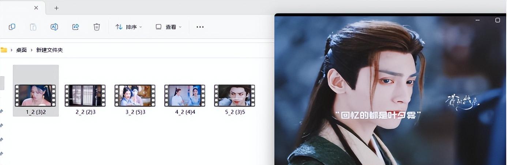Click the Delete trash can icon
Screen dimensions: 507x165
[x=97, y=27]
